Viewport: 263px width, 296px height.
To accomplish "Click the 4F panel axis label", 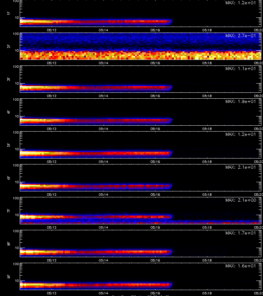I will [9, 112].
